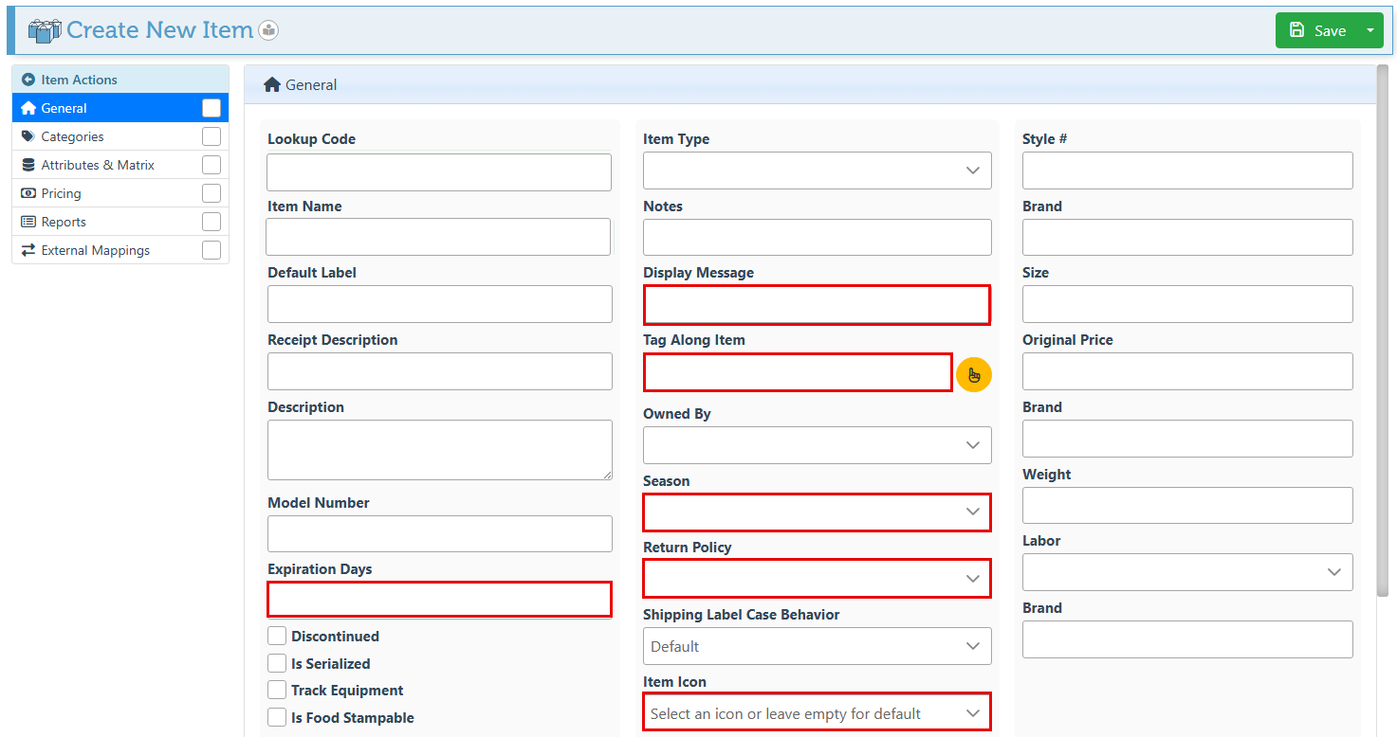Check the Is Serialized checkbox
The image size is (1397, 737).
point(277,663)
